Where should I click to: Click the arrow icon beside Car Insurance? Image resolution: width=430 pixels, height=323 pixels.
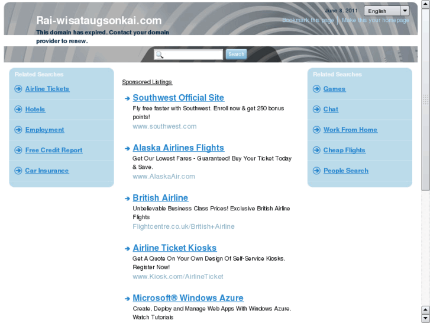[x=18, y=171]
